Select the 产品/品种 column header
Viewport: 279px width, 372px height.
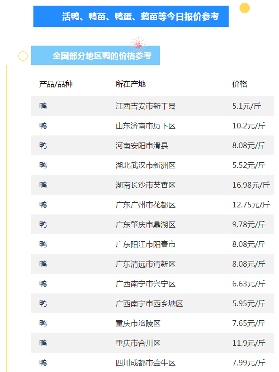point(56,84)
